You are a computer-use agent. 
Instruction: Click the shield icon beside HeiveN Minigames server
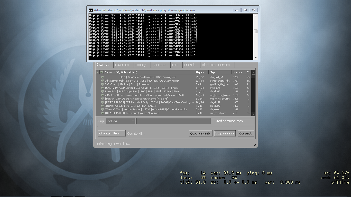pyautogui.click(x=103, y=98)
